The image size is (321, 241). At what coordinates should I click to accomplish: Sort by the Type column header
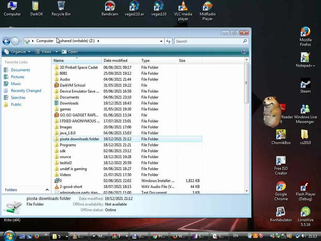click(x=158, y=61)
